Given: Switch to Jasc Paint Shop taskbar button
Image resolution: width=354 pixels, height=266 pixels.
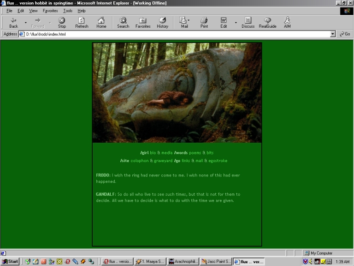Looking at the screenshot, I should pyautogui.click(x=216, y=261).
